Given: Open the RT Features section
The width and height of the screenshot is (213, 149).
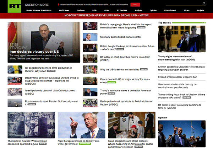Looking at the screenshot, I should [122, 10].
